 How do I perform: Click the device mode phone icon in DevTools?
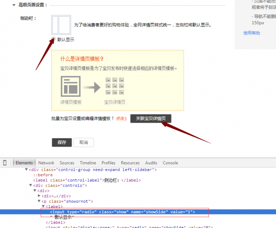click(5, 163)
